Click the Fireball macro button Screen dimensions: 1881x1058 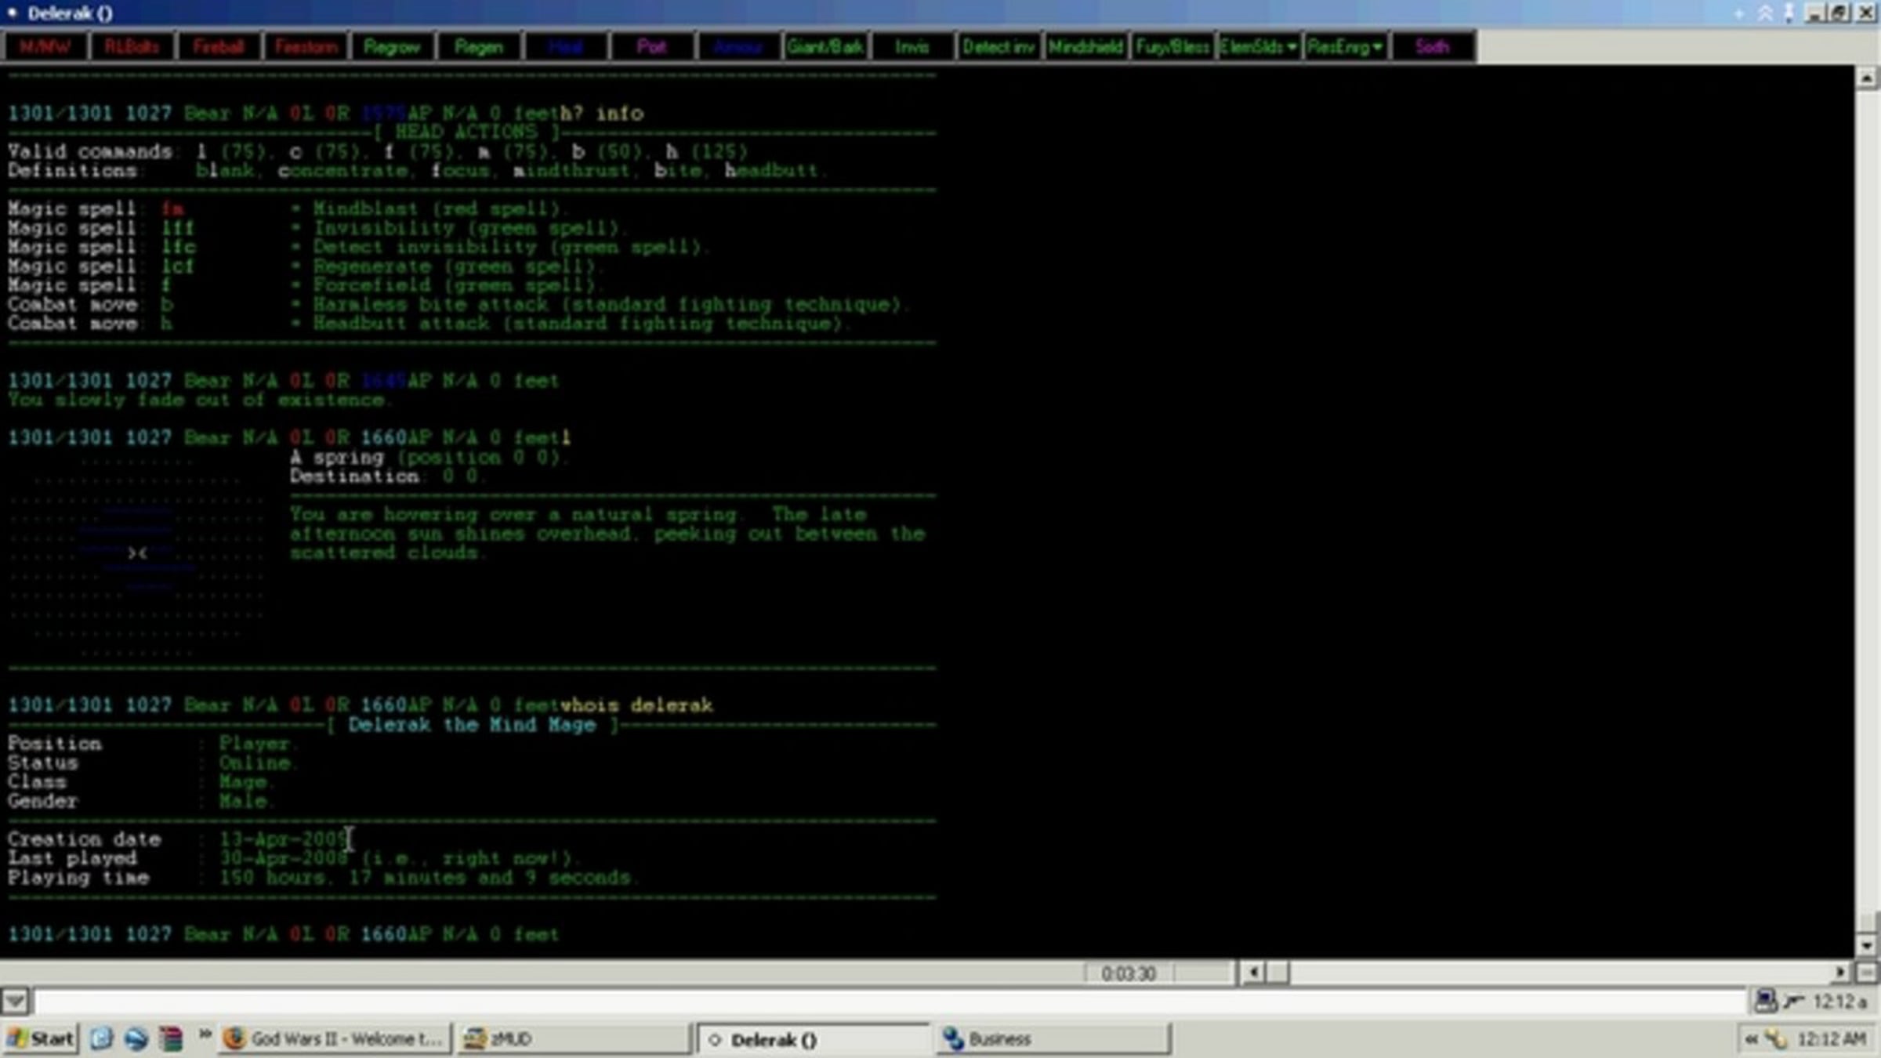[218, 47]
